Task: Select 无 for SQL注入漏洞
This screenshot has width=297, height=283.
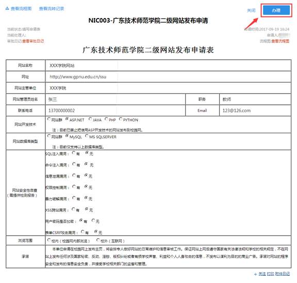Action: tap(87, 153)
